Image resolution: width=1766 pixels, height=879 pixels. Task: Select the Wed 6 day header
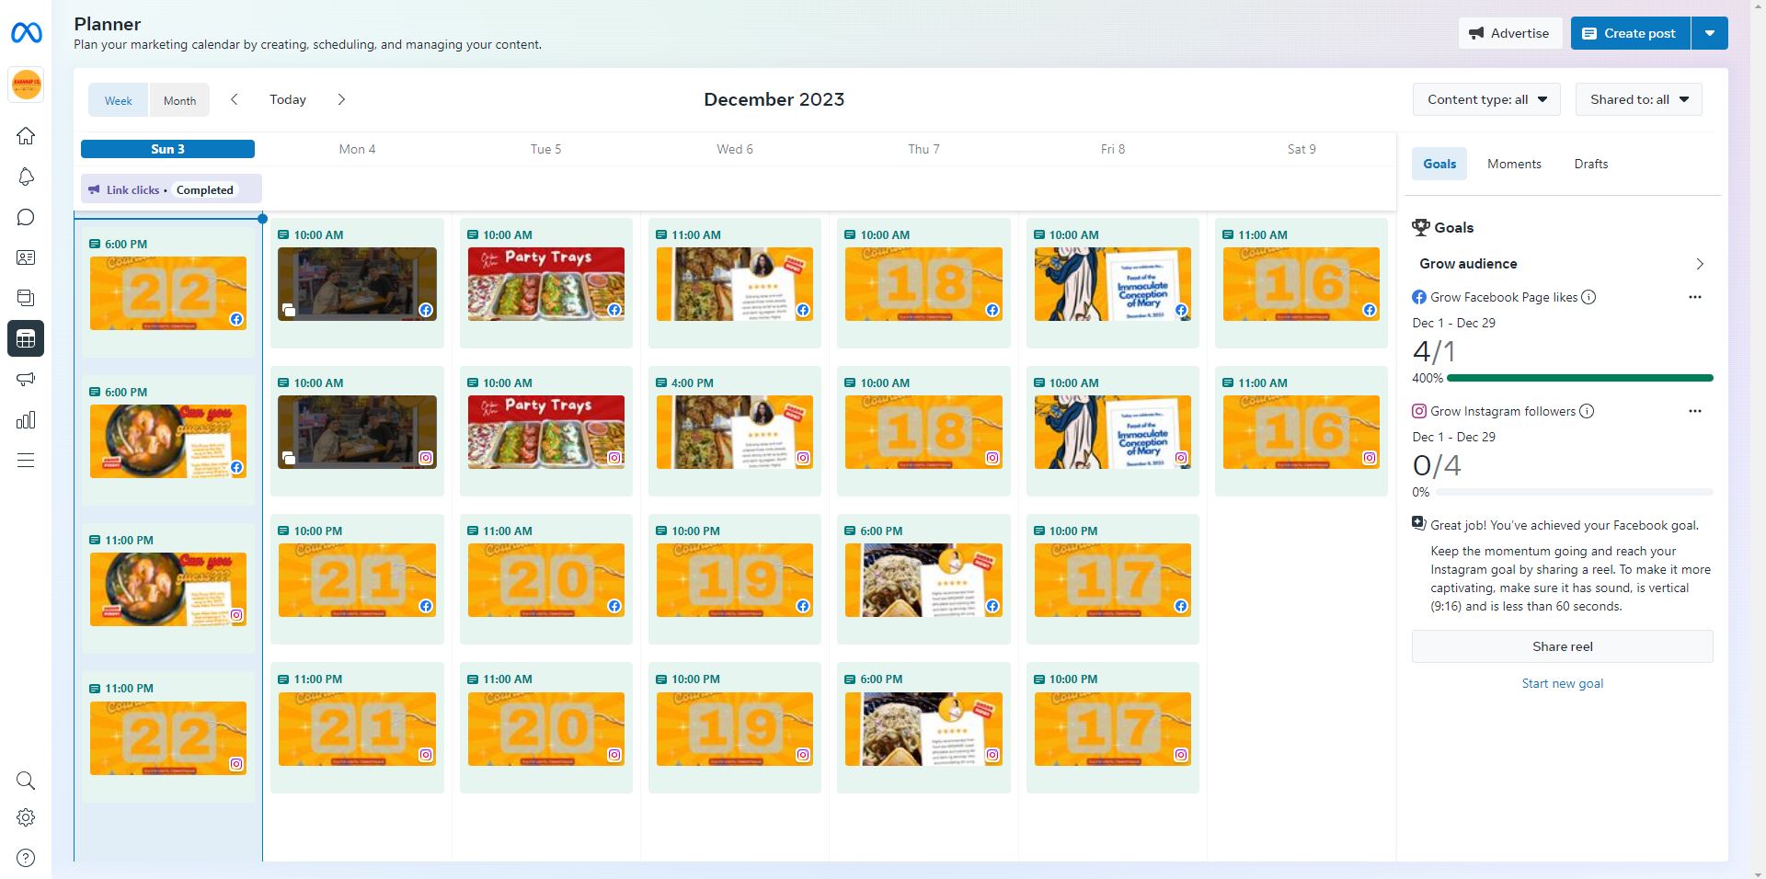[735, 149]
